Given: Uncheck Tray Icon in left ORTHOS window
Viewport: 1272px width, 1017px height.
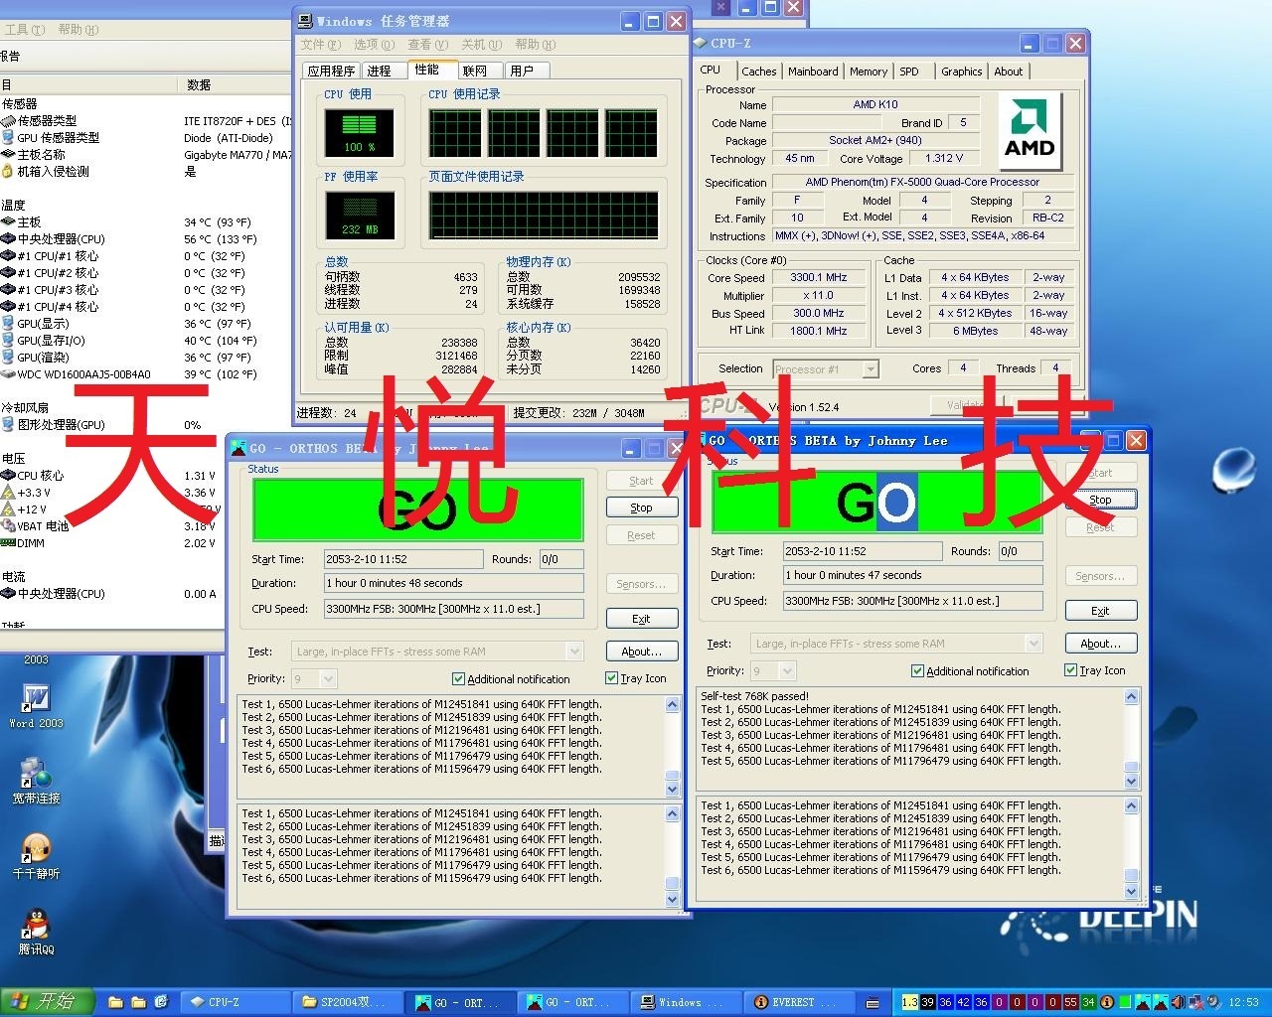Looking at the screenshot, I should click(x=611, y=678).
